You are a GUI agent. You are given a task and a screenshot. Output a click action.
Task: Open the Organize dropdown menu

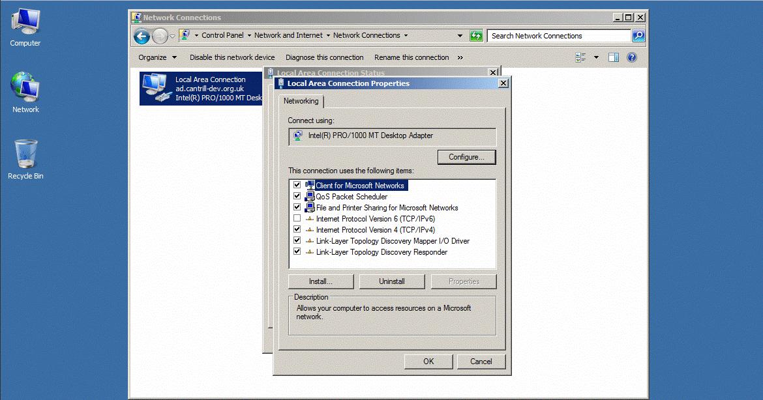click(x=157, y=57)
